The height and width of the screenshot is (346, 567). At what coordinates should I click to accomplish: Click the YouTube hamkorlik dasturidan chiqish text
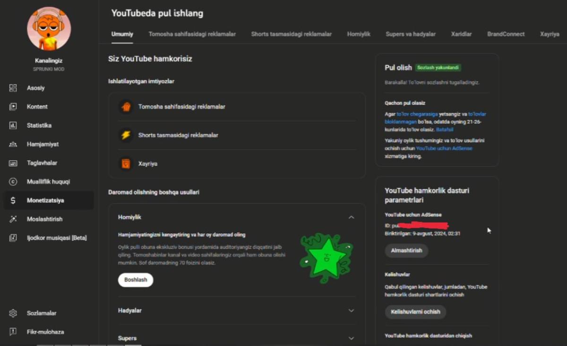(x=428, y=336)
